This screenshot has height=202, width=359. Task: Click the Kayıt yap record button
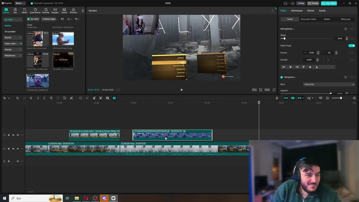(49, 19)
